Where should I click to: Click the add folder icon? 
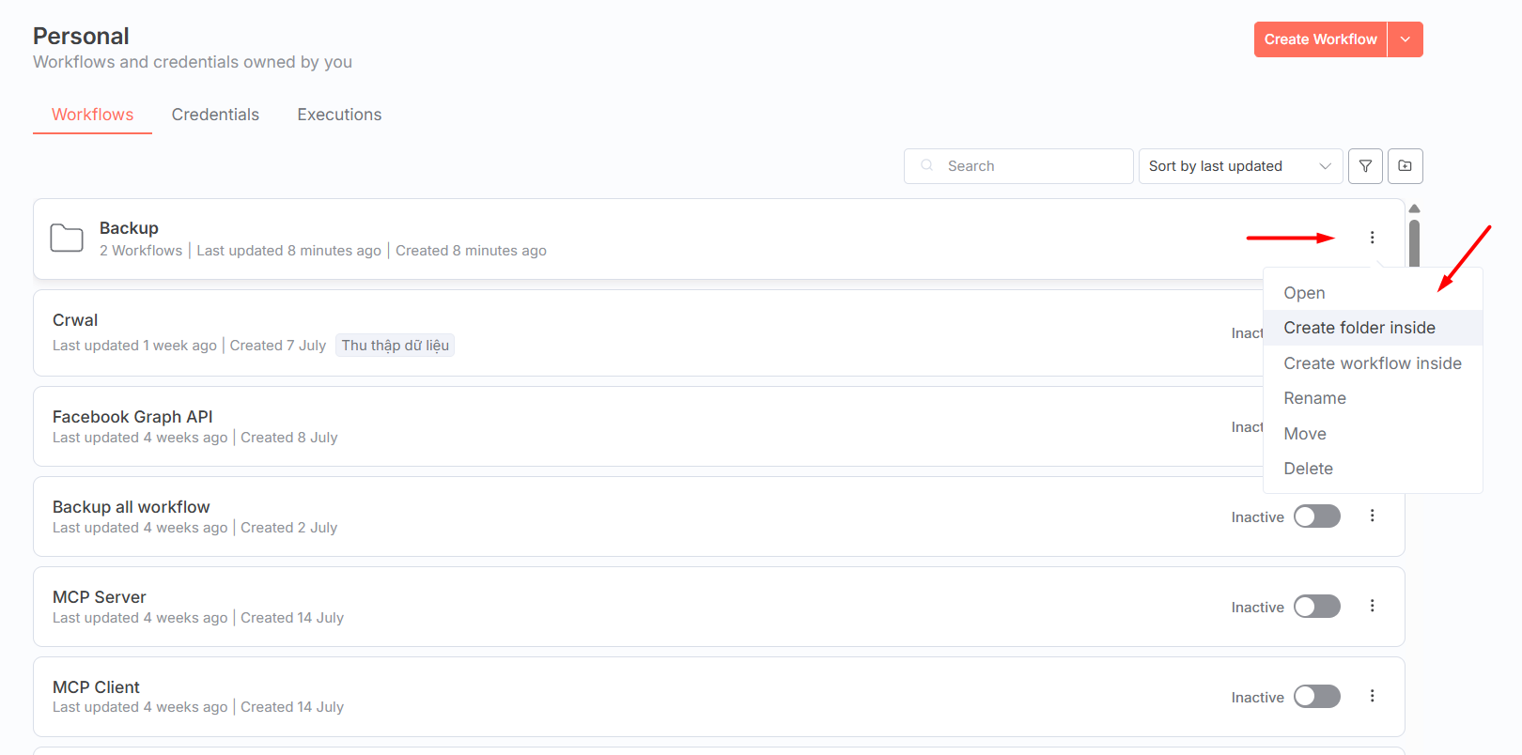1405,166
